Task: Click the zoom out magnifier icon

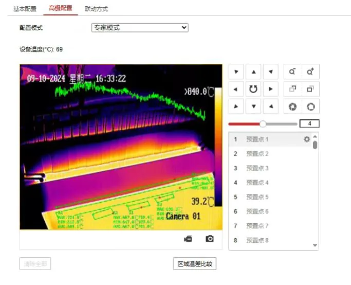Action: point(293,72)
